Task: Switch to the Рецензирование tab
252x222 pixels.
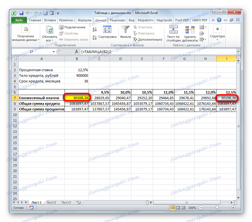Action: click(118, 20)
